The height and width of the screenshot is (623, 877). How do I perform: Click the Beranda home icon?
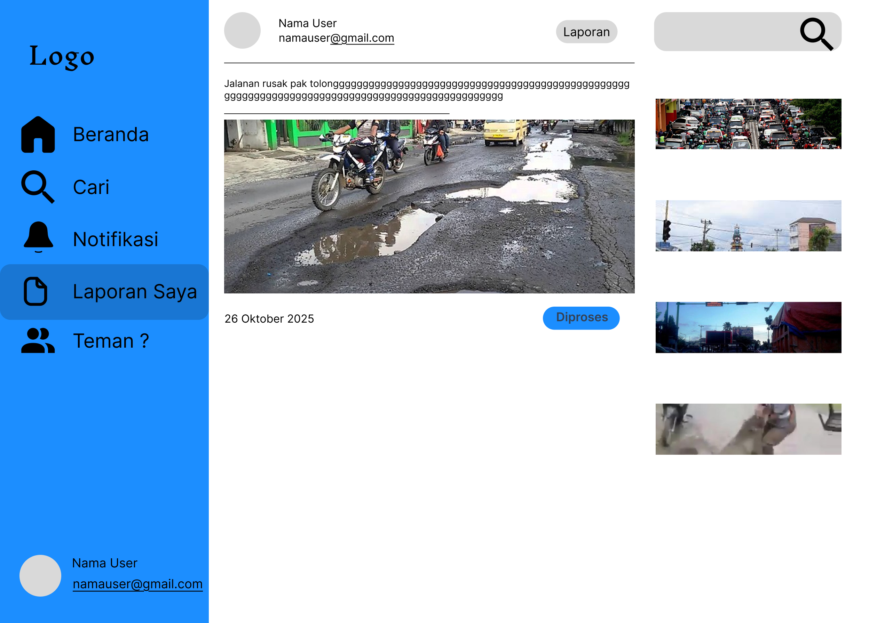tap(38, 135)
